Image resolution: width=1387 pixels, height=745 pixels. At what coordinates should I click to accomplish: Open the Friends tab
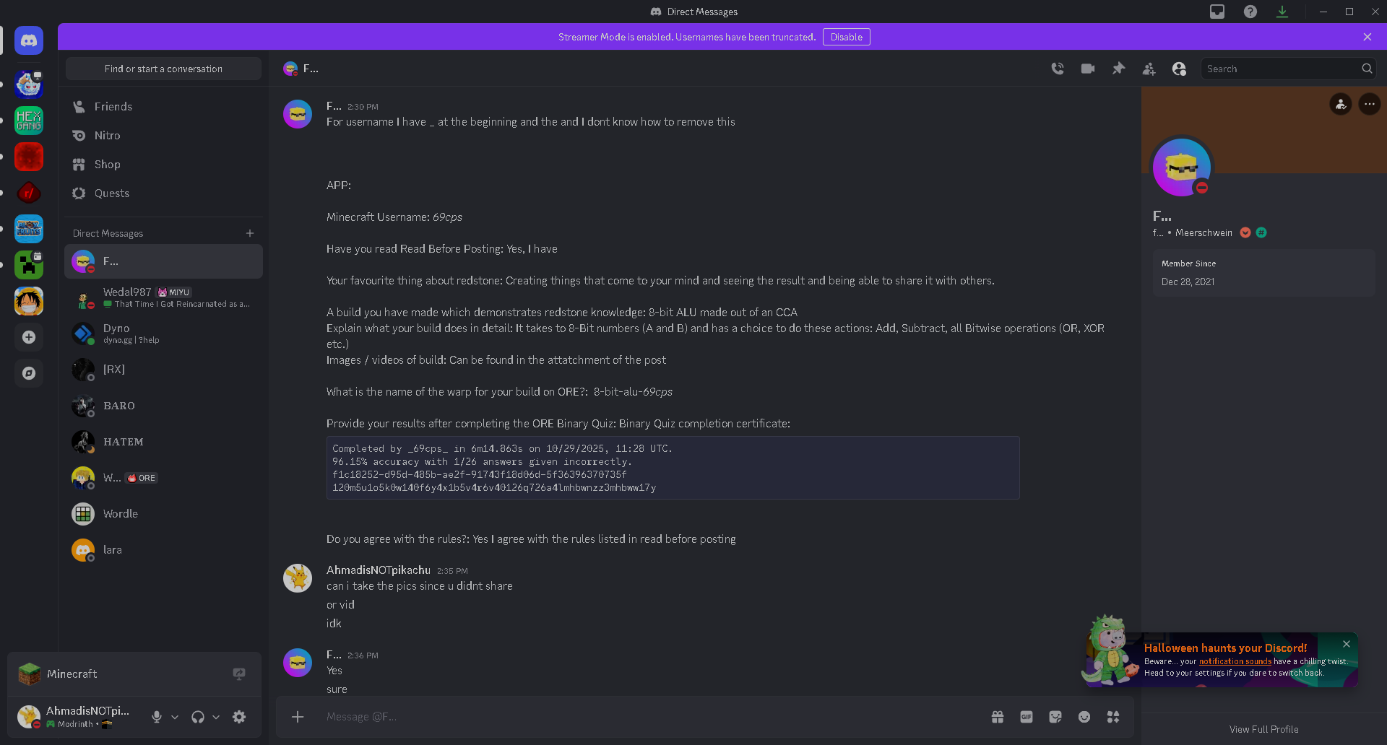coord(113,107)
